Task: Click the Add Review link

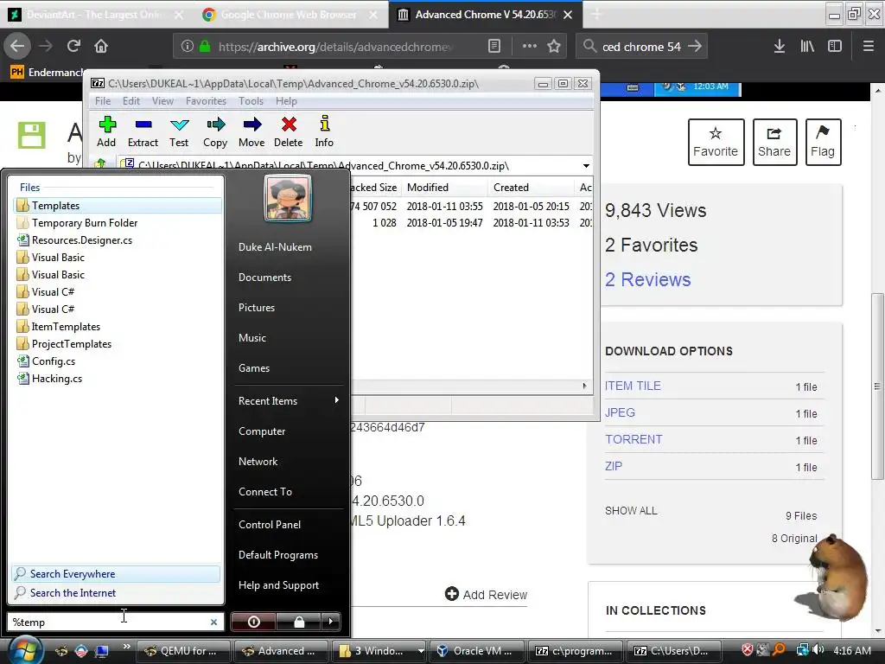Action: (486, 595)
